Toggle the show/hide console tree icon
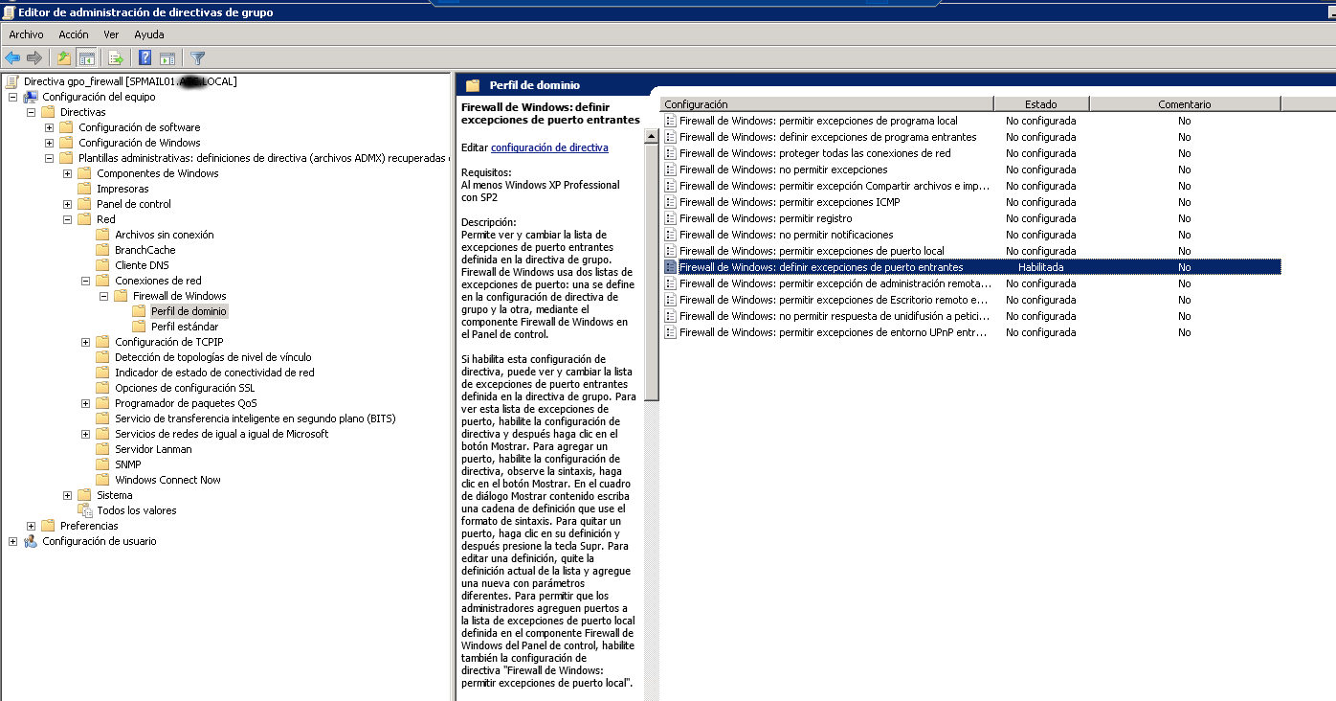The height and width of the screenshot is (701, 1336). (86, 58)
